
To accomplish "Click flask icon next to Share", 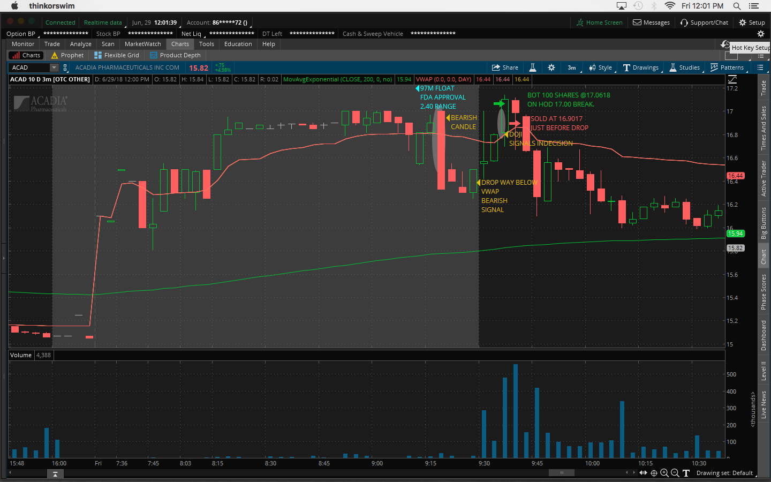I will point(533,67).
